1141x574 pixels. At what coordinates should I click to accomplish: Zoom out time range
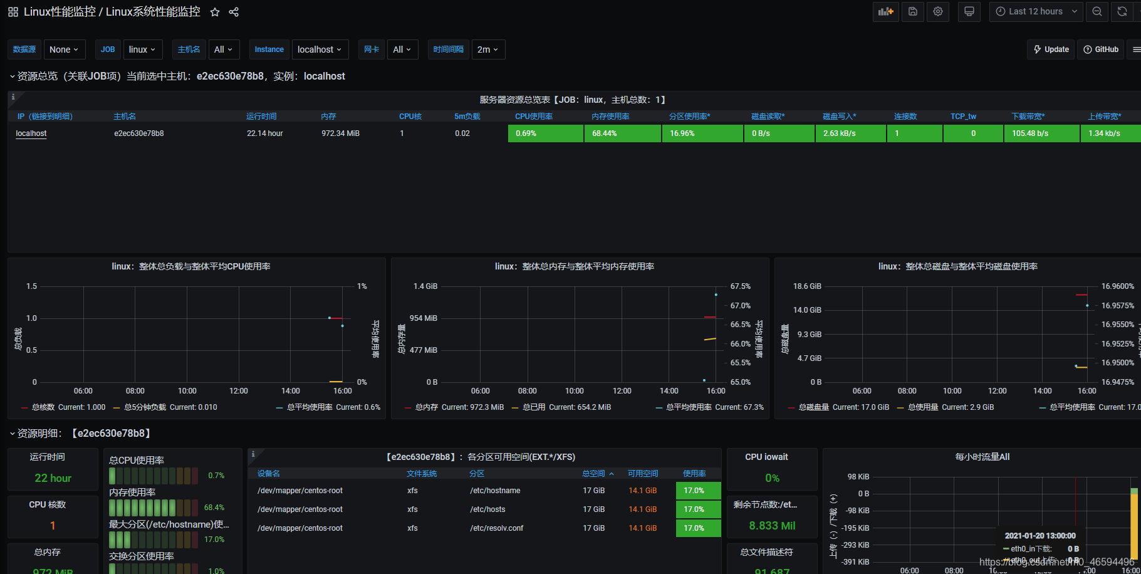pos(1097,11)
